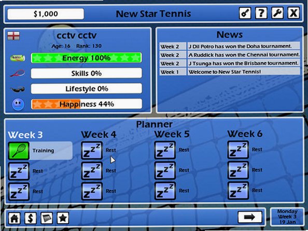Click the Chennai tournament news row
This screenshot has height=231, width=308.
230,55
